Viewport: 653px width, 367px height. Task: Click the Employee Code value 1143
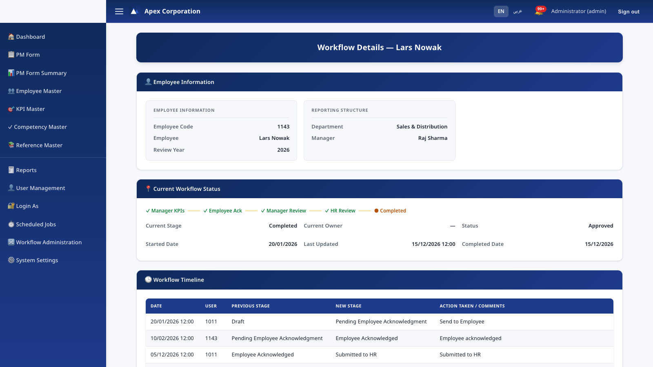pos(283,127)
